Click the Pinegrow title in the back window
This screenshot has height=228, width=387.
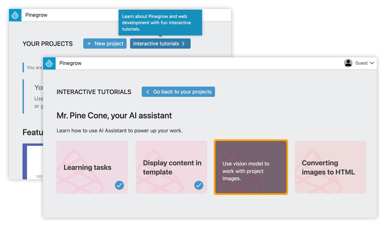(36, 15)
